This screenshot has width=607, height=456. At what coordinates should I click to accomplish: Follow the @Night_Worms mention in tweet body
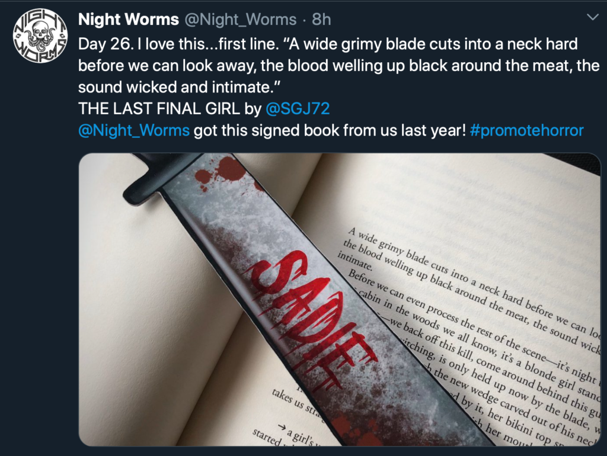coord(134,130)
